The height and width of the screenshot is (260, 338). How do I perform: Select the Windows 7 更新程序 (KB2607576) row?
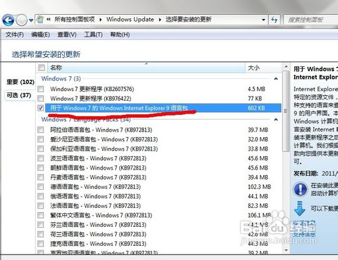pos(159,89)
